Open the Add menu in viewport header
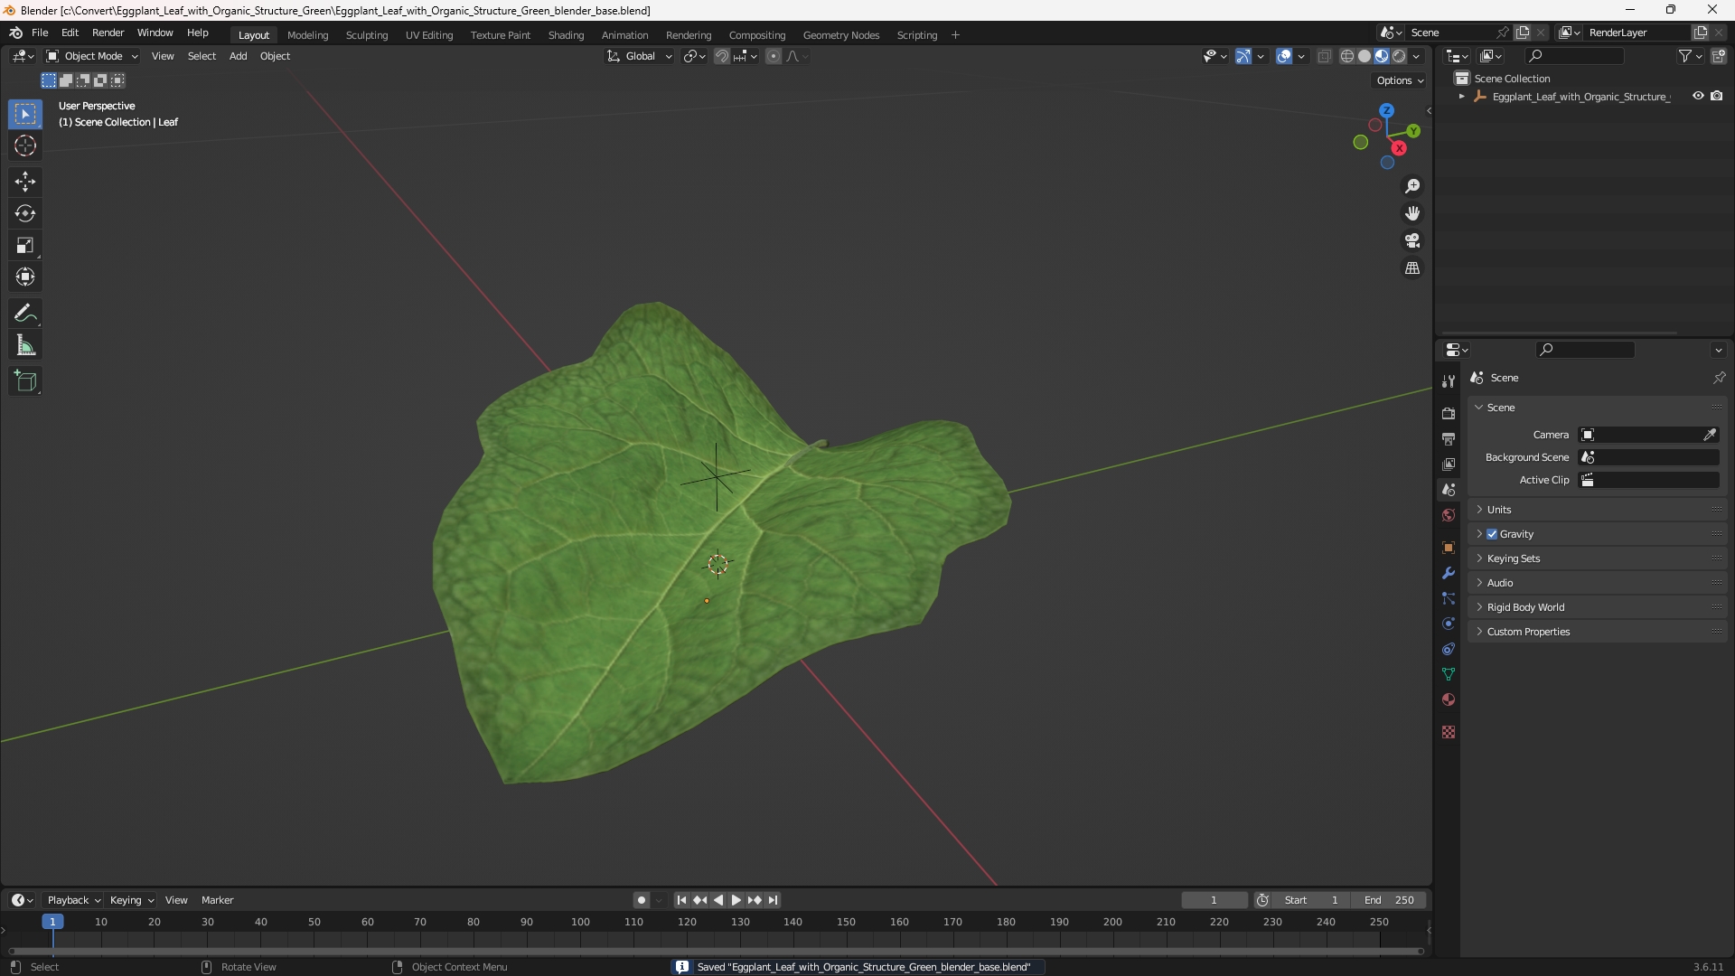The width and height of the screenshot is (1735, 976). 238,56
